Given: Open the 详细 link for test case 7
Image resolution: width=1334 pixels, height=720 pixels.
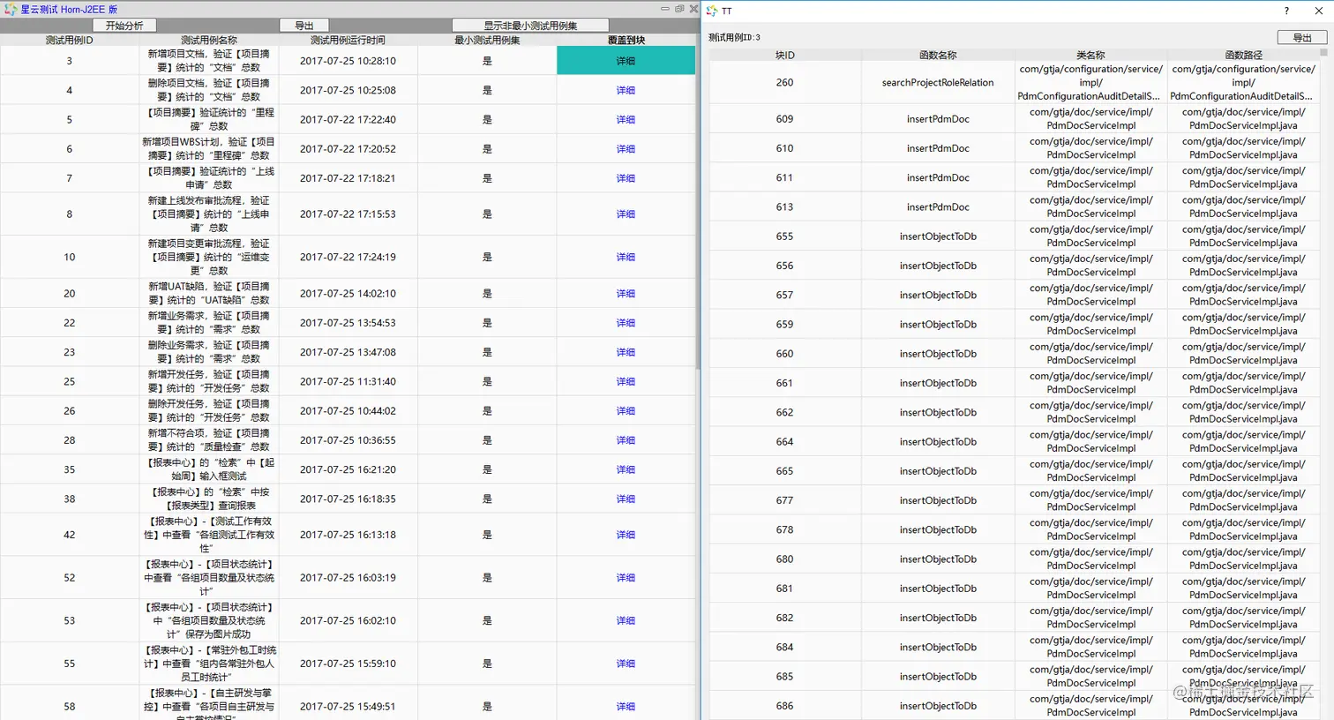Looking at the screenshot, I should coord(626,178).
